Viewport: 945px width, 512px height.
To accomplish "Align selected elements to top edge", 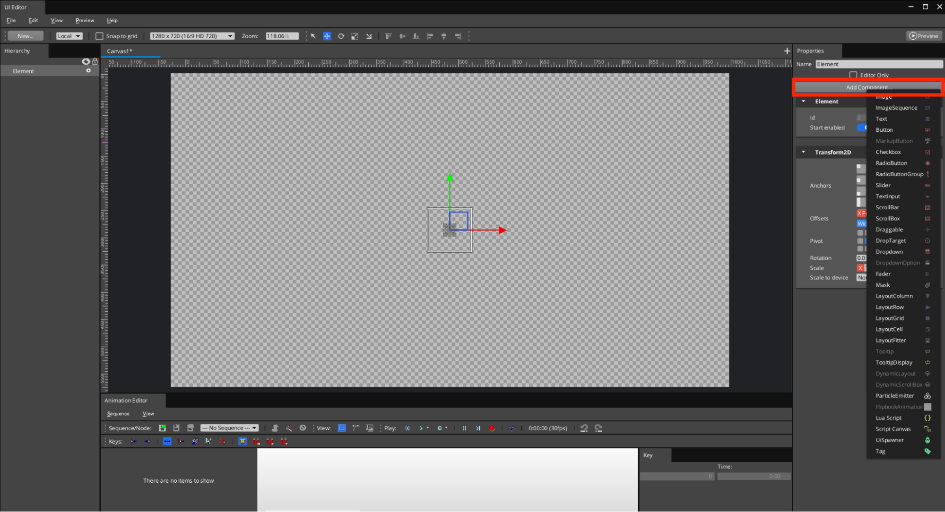I will (388, 36).
